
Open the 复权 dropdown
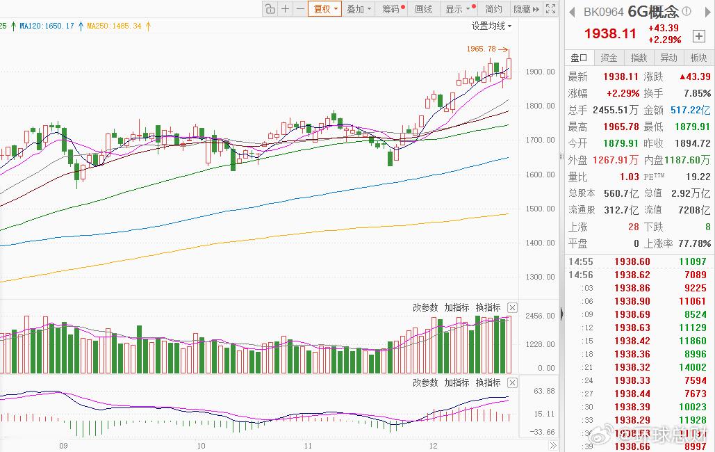[x=324, y=8]
